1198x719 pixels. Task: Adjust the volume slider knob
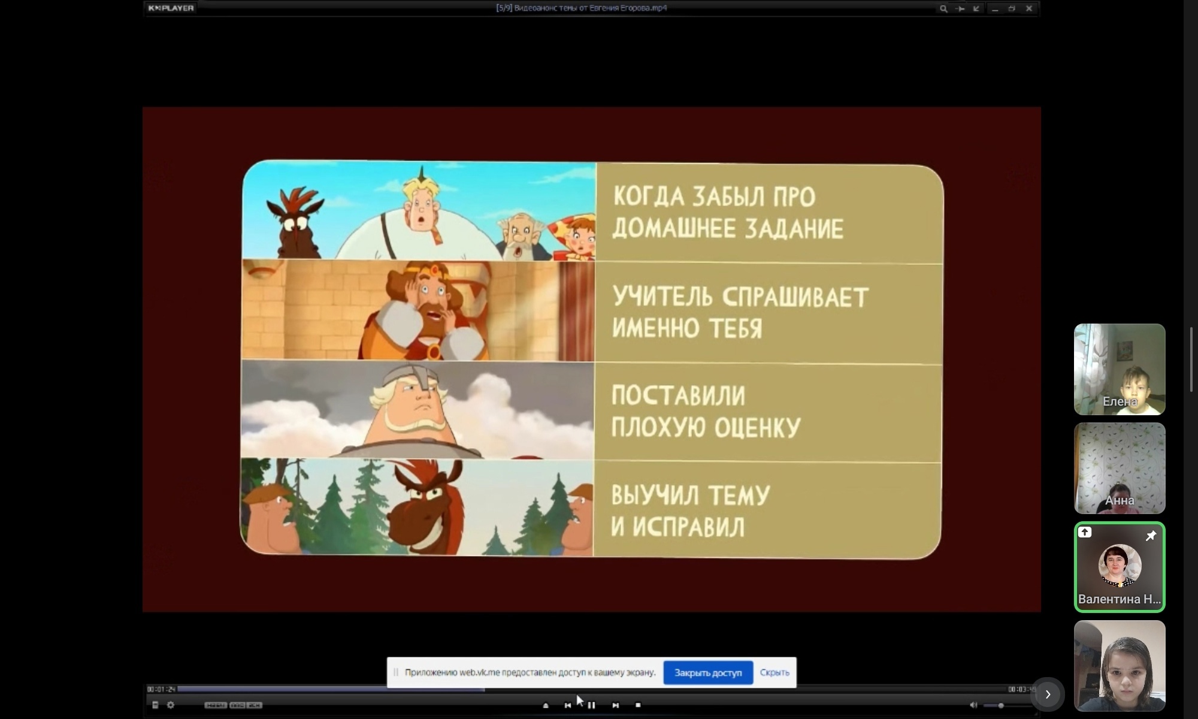pyautogui.click(x=1001, y=705)
